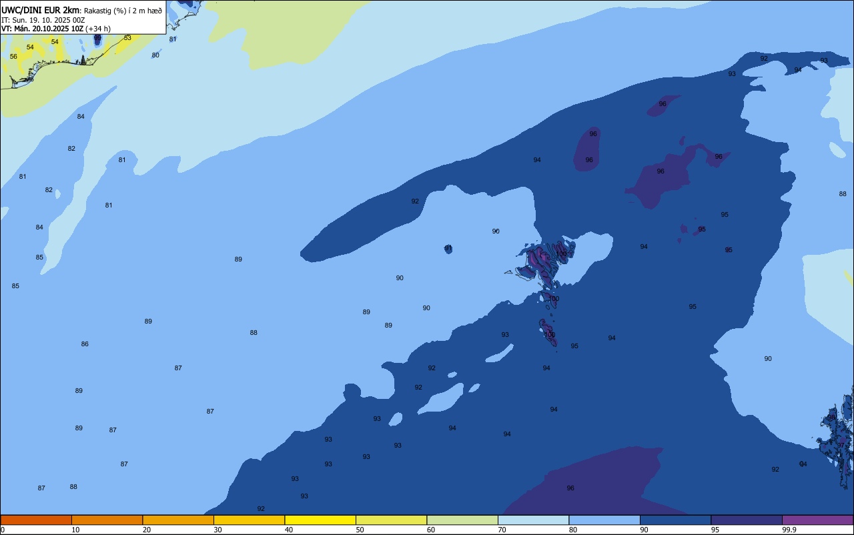
Task: Click the title 'UWC/DINI EUR 2km'
Action: (40, 10)
